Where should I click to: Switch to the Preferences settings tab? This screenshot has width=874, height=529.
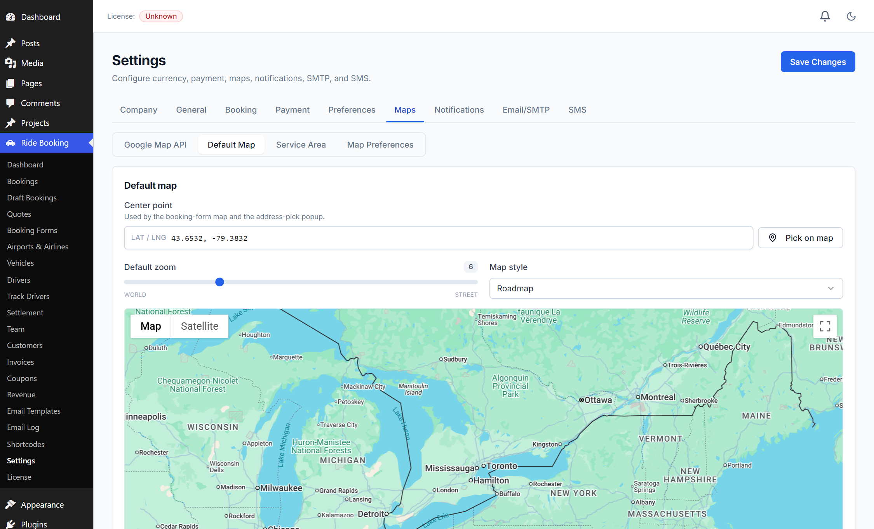click(x=352, y=110)
